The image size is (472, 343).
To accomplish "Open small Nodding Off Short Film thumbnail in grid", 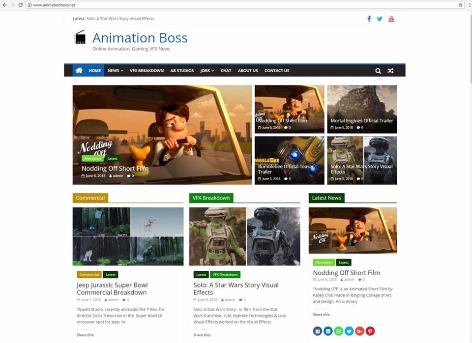I will coord(289,109).
